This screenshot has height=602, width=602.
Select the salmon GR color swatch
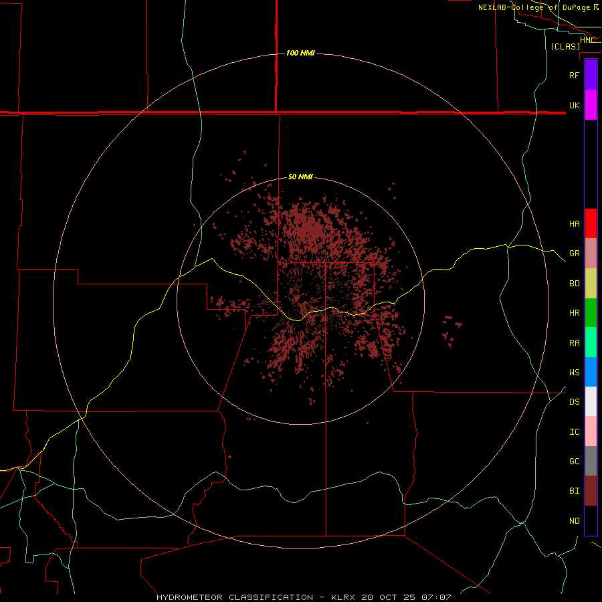pyautogui.click(x=591, y=254)
